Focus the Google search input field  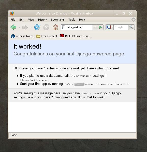121,27
